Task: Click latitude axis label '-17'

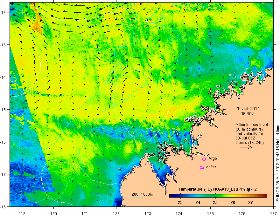Action: 3,174
